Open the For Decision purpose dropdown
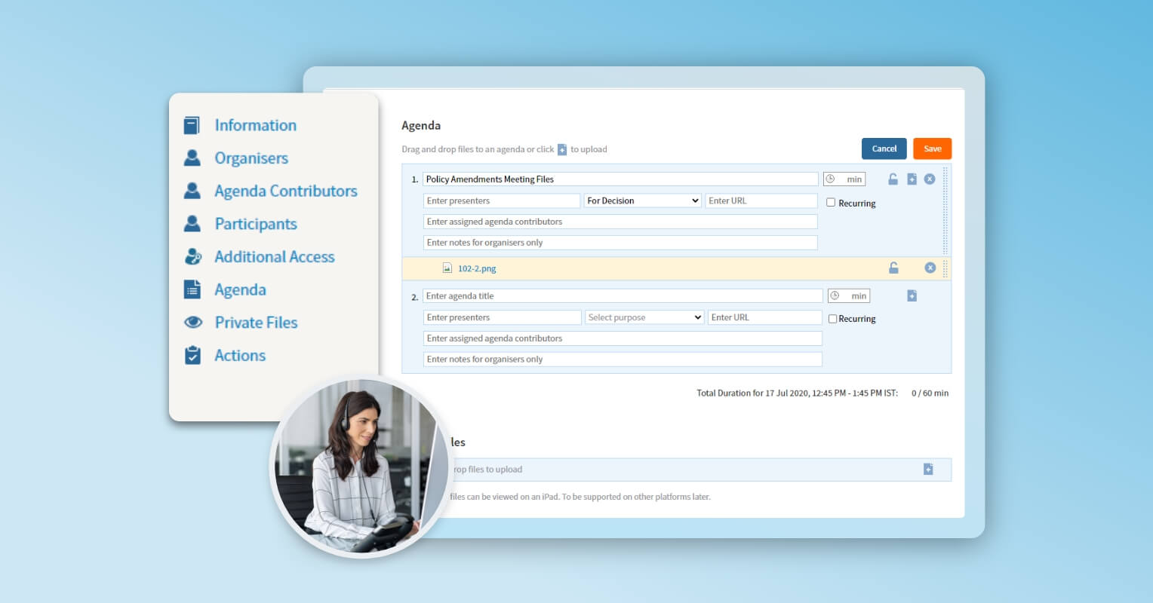Image resolution: width=1153 pixels, height=603 pixels. point(643,200)
